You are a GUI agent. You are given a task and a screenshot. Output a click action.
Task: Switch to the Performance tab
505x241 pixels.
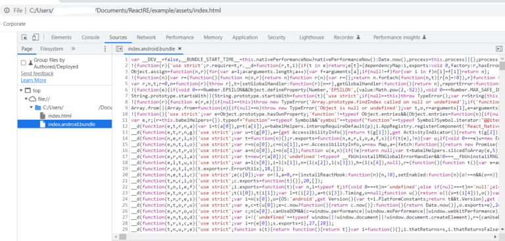pyautogui.click(x=180, y=38)
